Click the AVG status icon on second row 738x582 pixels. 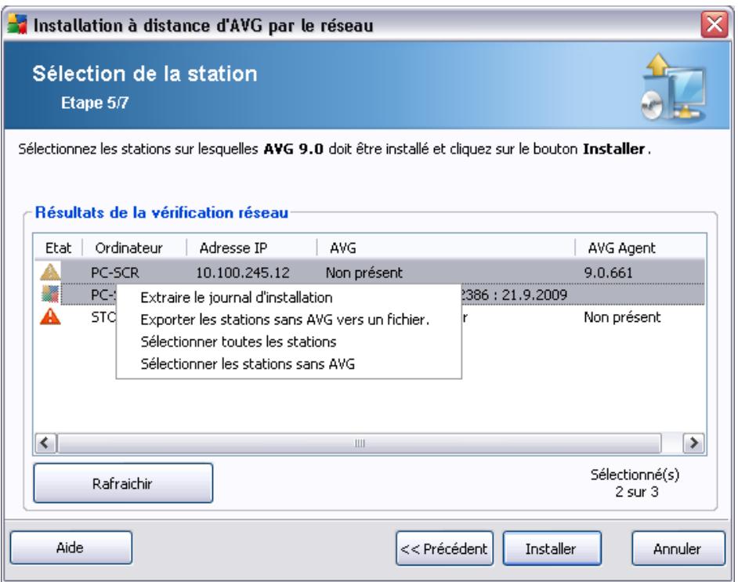pos(50,295)
